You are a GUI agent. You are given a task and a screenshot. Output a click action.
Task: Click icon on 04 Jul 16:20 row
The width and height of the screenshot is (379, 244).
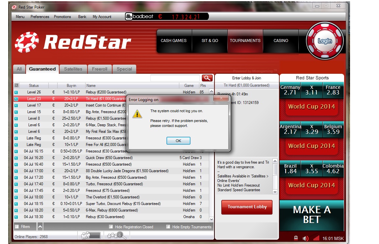tap(16, 158)
